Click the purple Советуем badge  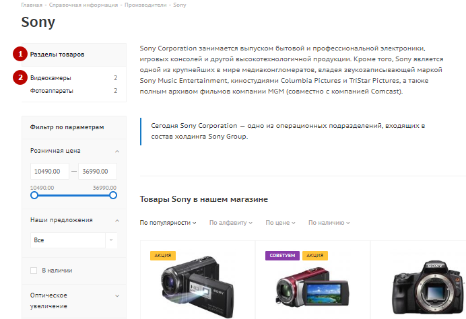[282, 256]
